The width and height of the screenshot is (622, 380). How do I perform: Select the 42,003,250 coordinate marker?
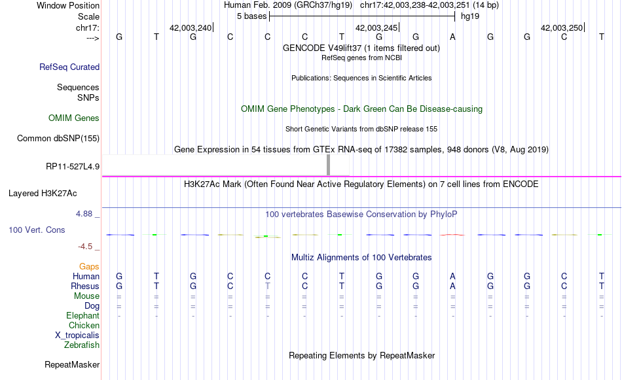pyautogui.click(x=562, y=27)
